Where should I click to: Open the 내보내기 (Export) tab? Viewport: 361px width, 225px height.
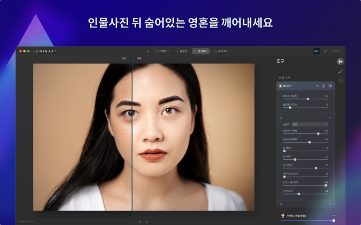(x=221, y=51)
